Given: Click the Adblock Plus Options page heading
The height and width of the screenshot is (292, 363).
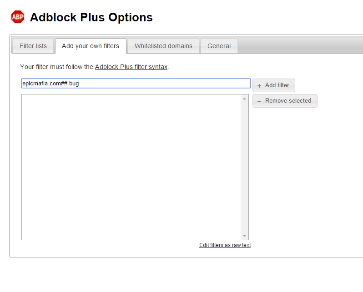Looking at the screenshot, I should point(91,17).
